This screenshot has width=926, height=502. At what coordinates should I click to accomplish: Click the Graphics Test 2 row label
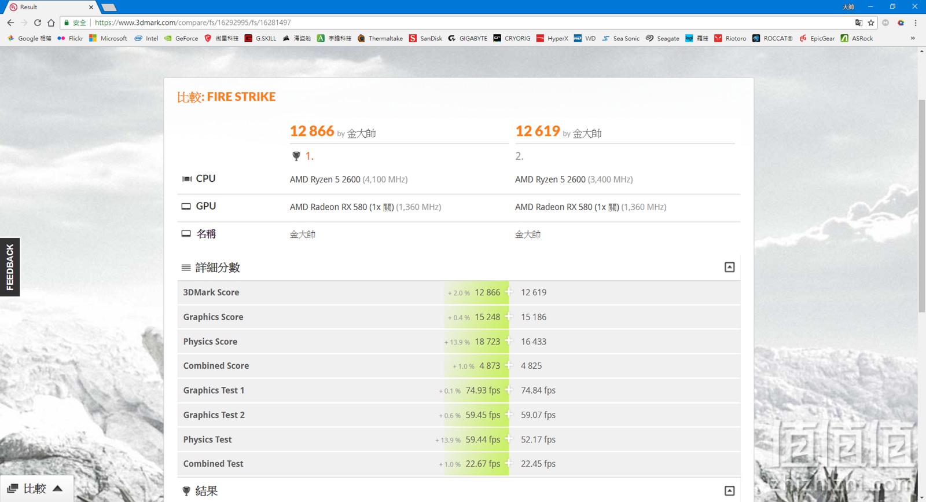pyautogui.click(x=214, y=415)
